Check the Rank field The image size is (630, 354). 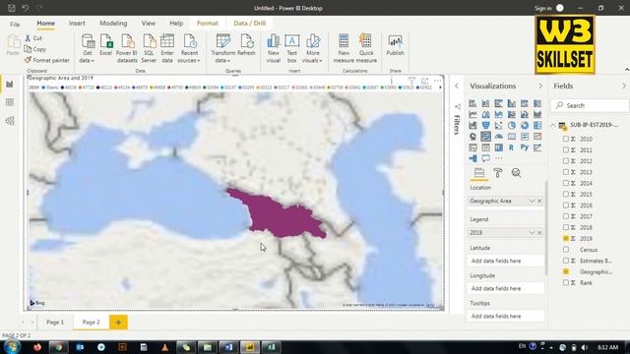click(x=566, y=282)
